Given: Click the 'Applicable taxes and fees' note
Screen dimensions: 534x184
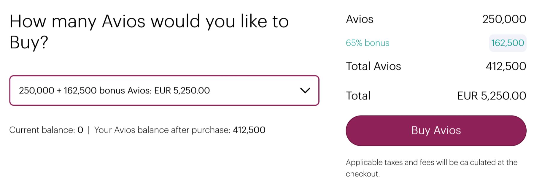Looking at the screenshot, I should pos(431,162).
